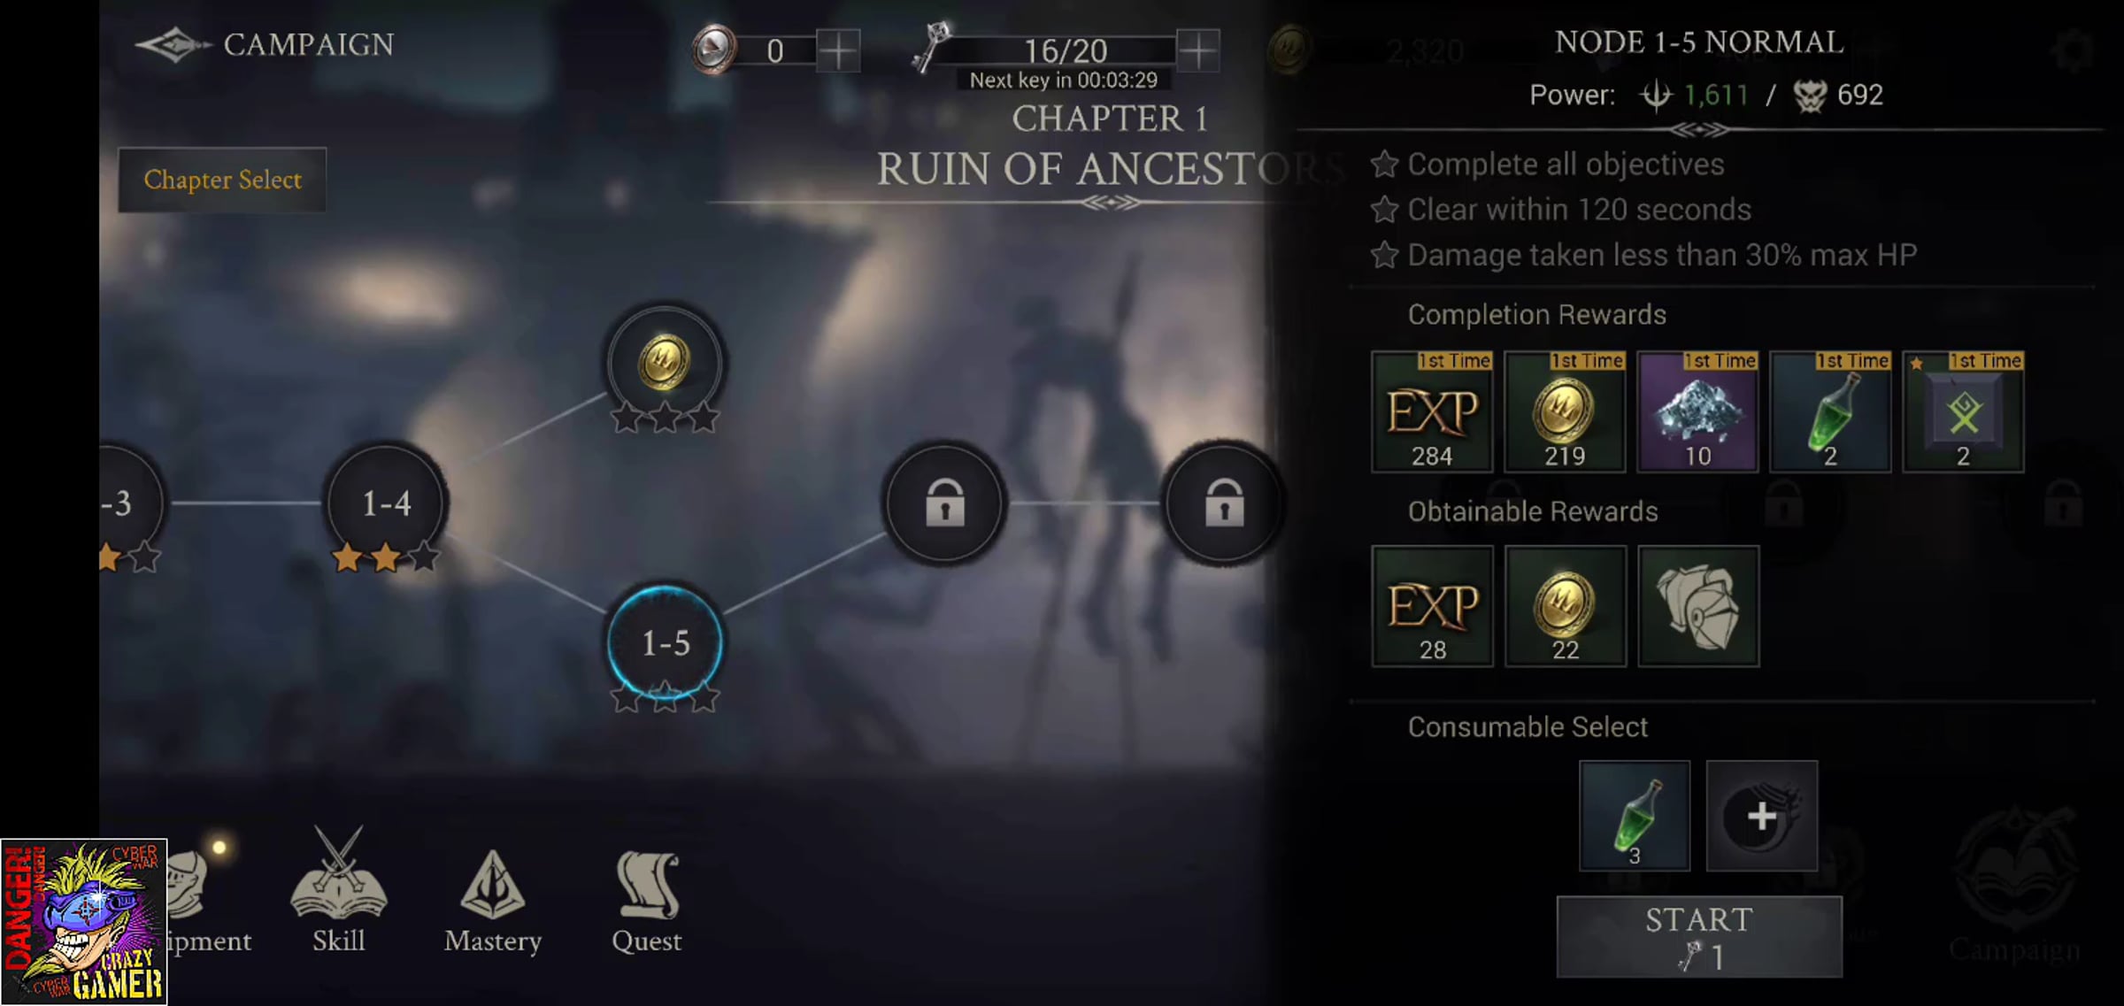This screenshot has height=1006, width=2124.
Task: Add silver currency with plus icon
Action: coord(837,50)
